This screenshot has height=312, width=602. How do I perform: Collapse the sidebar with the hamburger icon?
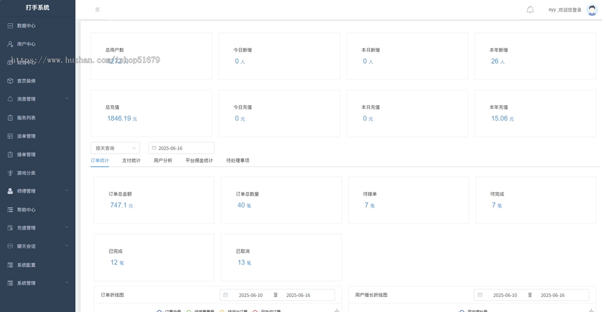(x=97, y=10)
